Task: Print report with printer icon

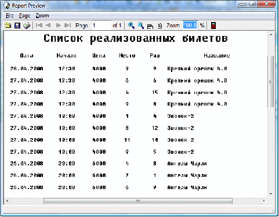Action: click(27, 26)
